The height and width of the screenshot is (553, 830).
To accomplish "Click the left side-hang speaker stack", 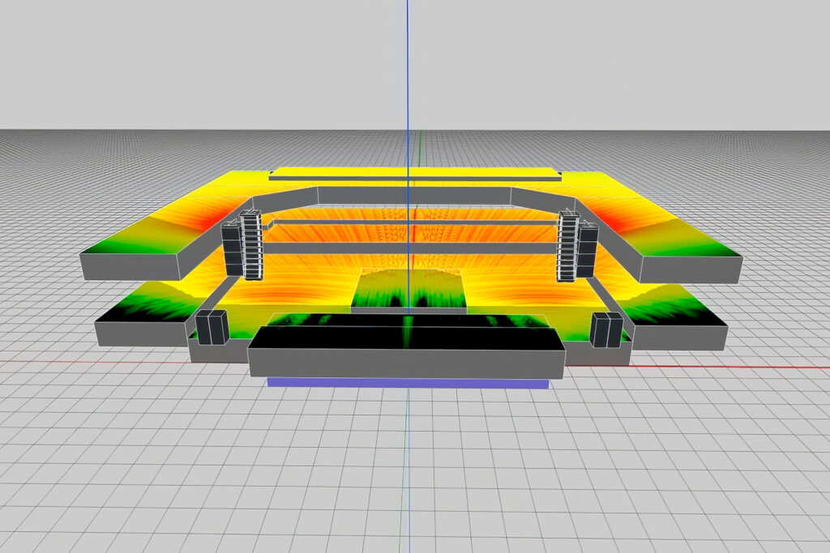I will coord(232,249).
